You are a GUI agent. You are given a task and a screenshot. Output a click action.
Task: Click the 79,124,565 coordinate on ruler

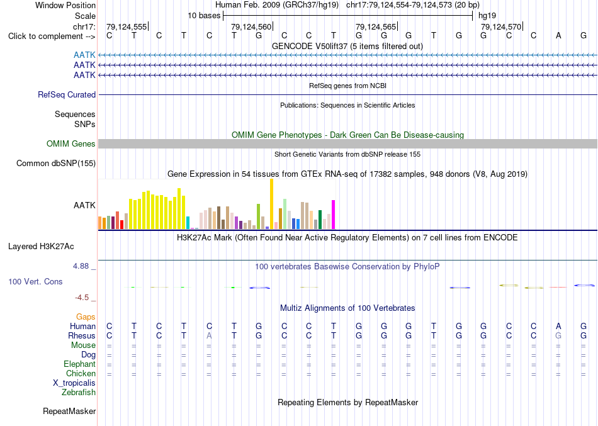pyautogui.click(x=376, y=26)
